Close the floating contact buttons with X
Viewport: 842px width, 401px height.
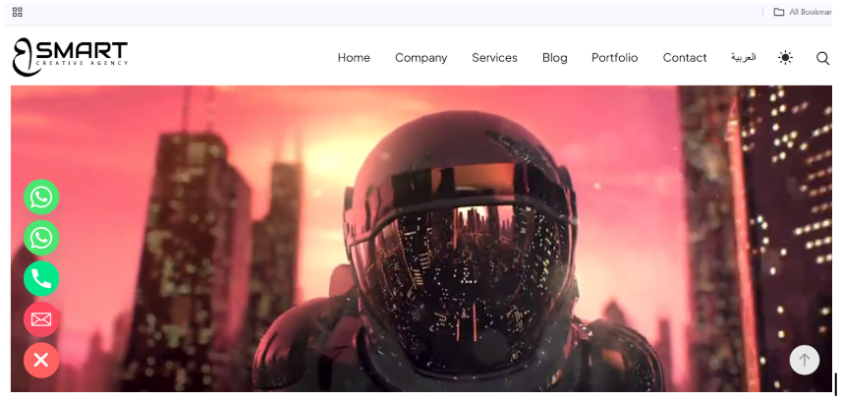pyautogui.click(x=41, y=361)
